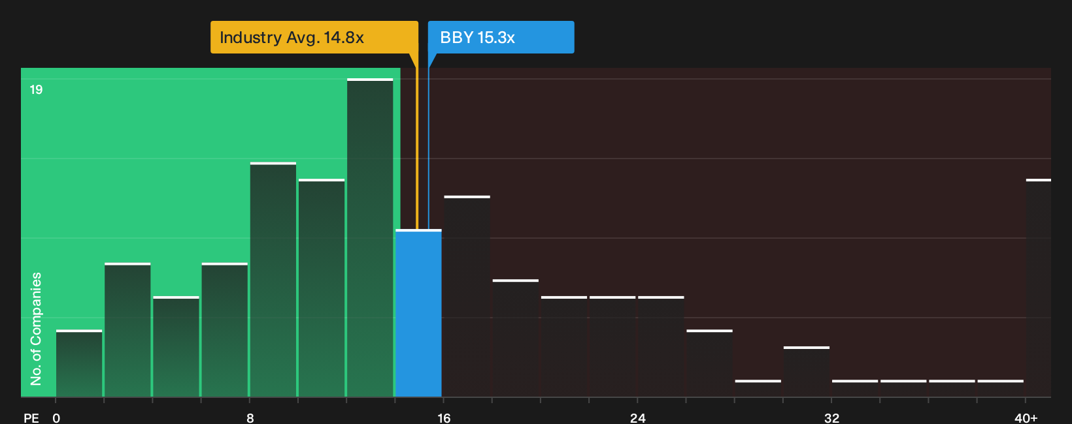Click the BBY 15.3x label

501,37
